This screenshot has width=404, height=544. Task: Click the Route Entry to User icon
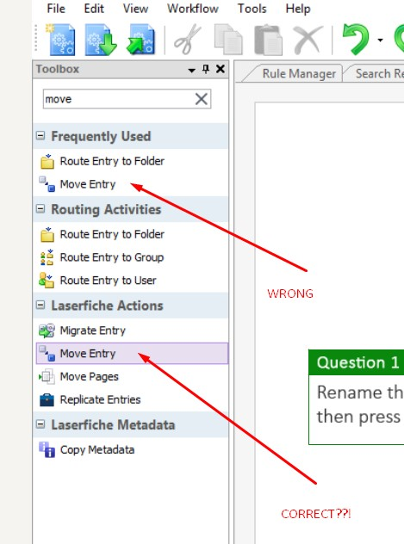(x=47, y=280)
